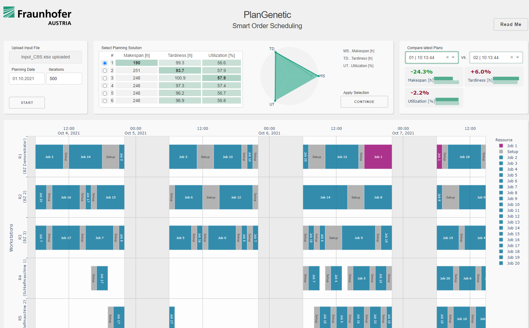Toggle Job 16 legend entry
This screenshot has height=328, width=529.
tap(509, 240)
